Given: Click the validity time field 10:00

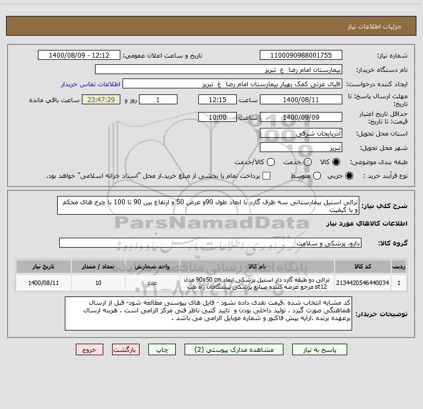Looking at the screenshot, I should tap(218, 117).
